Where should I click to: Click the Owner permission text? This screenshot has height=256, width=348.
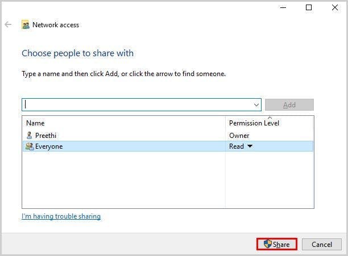tap(239, 135)
